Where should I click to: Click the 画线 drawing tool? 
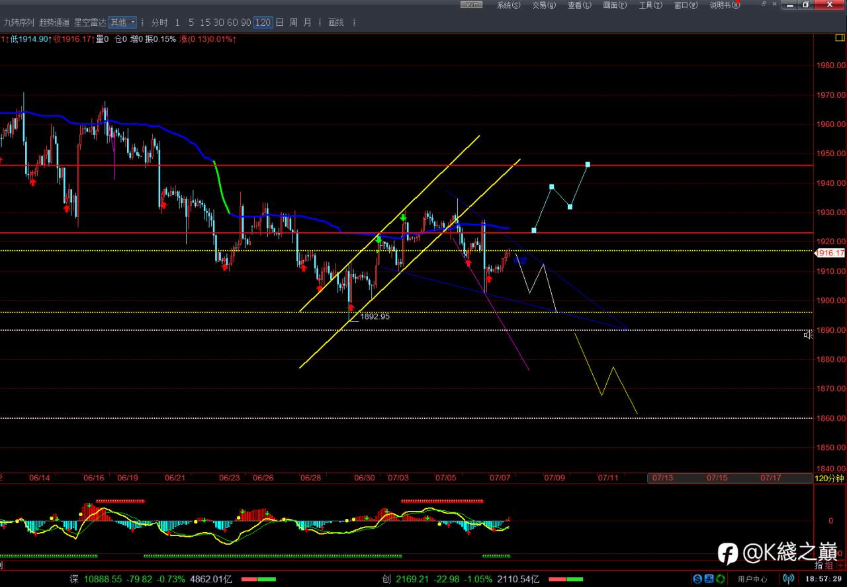tap(336, 23)
